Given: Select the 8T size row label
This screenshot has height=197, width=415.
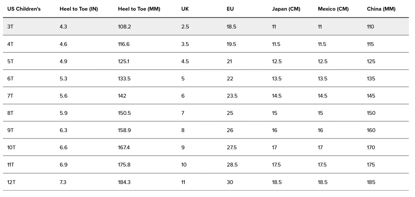Looking at the screenshot, I should pyautogui.click(x=10, y=113).
